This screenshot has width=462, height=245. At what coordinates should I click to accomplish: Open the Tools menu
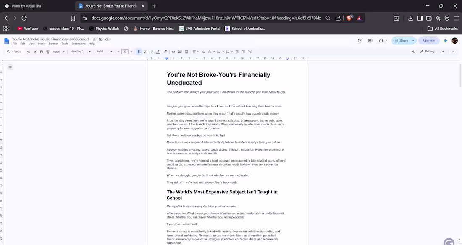coord(65,44)
